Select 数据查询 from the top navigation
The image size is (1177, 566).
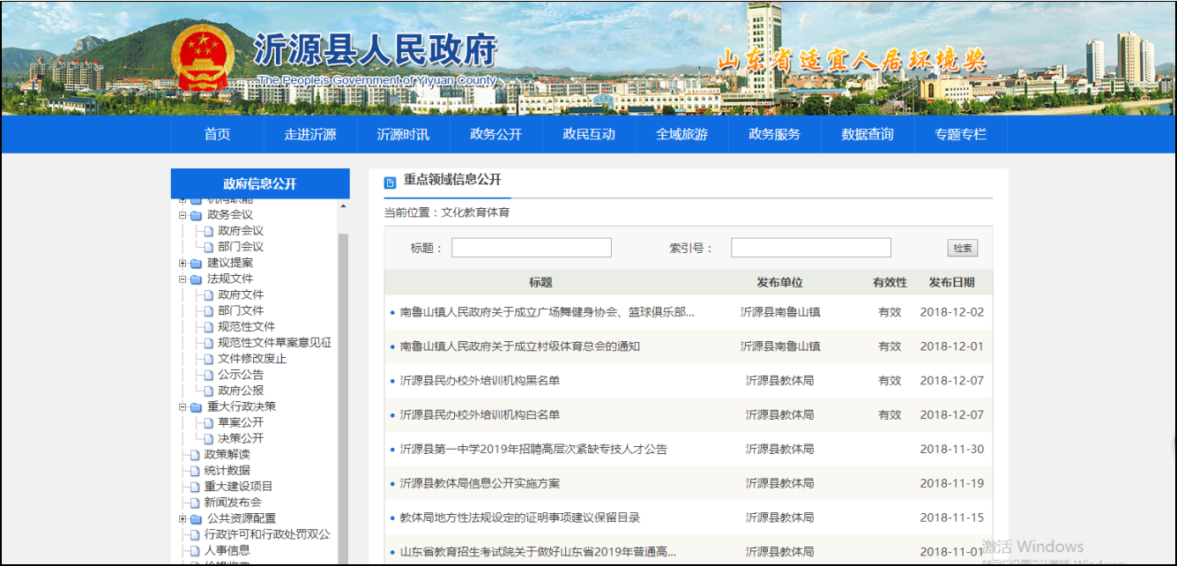pos(868,135)
